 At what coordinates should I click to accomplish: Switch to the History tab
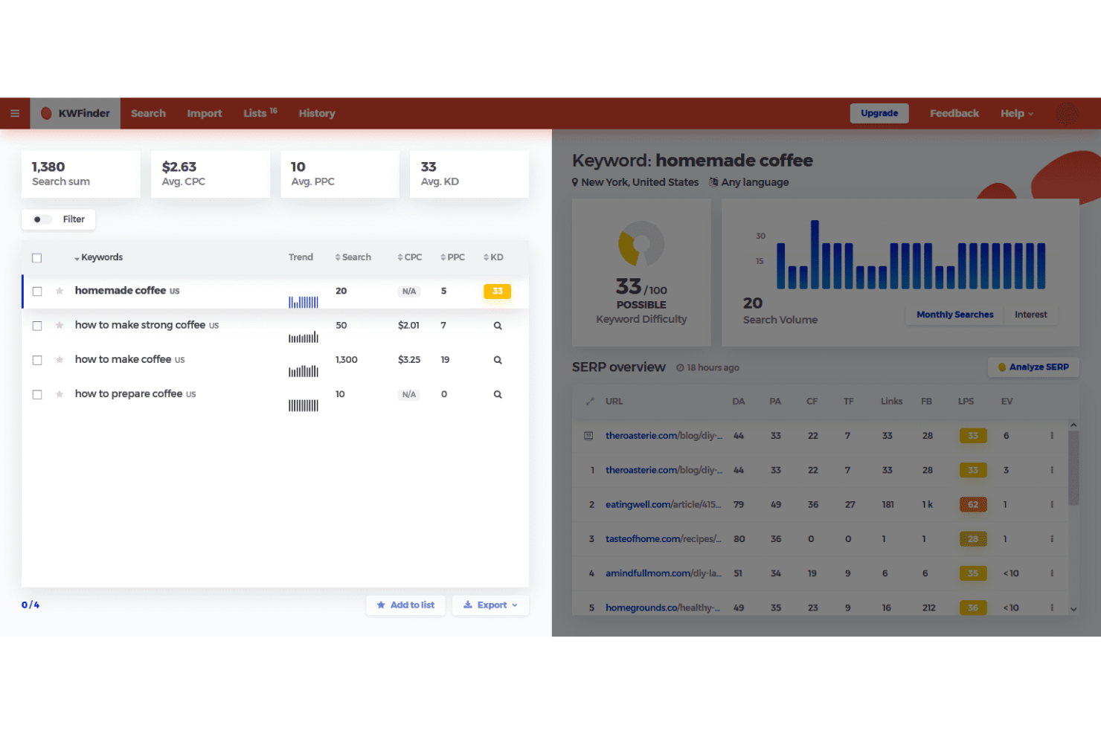point(317,114)
